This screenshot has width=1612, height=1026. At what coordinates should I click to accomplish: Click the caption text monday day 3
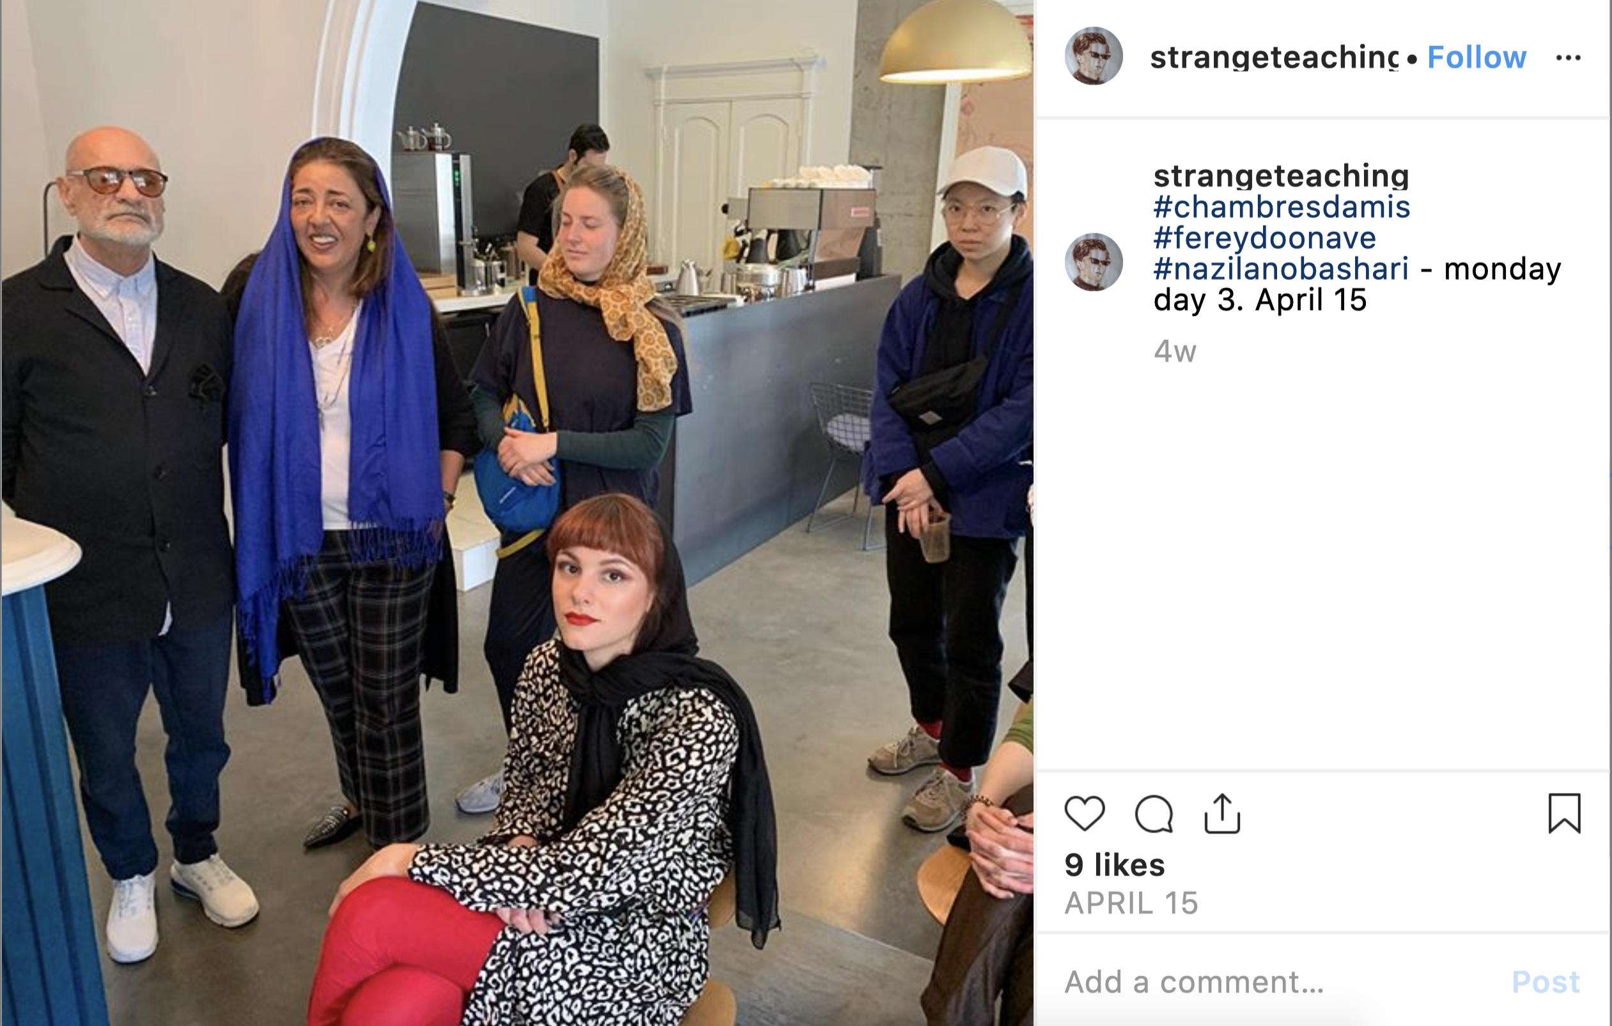(1357, 284)
